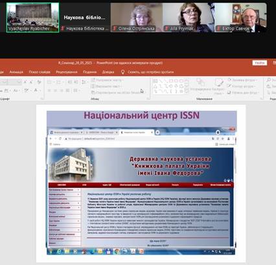Click the slide title 'Національний центр ISSN'
Image resolution: width=276 pixels, height=265 pixels.
click(x=142, y=115)
